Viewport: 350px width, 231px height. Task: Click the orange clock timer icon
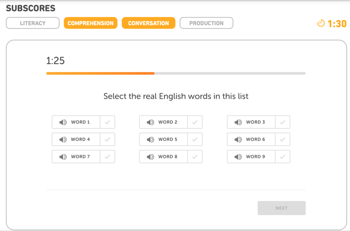point(321,23)
